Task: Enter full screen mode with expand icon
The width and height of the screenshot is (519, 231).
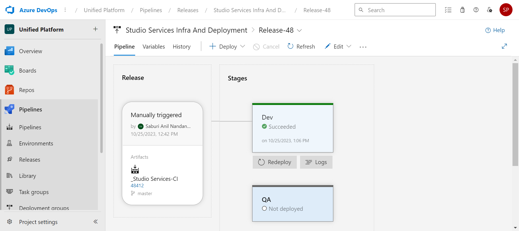Action: coord(504,46)
